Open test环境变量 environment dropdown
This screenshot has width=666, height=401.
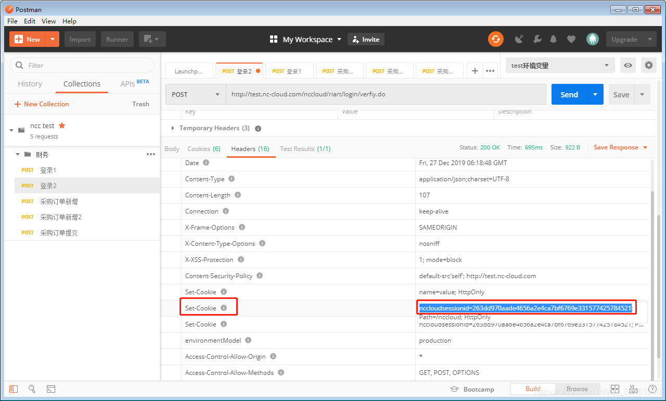click(x=560, y=65)
